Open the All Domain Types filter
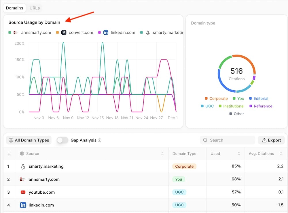The image size is (288, 213). tap(29, 140)
